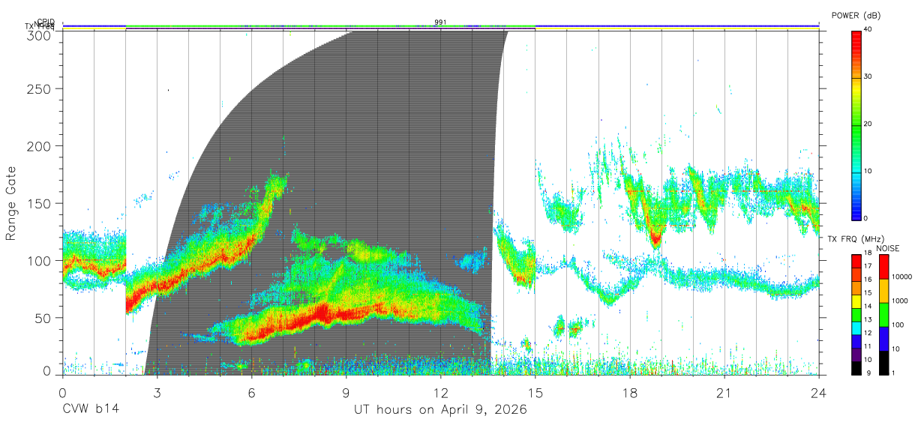The image size is (921, 425).
Task: Click the 300 tick on Range Gate axis
Action: point(39,35)
